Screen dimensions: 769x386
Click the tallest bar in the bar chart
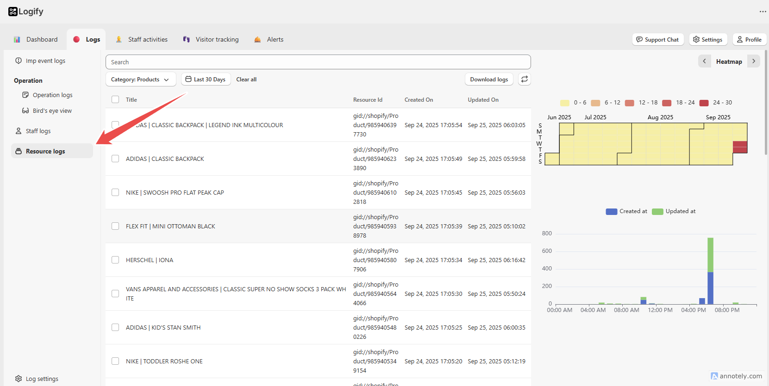(710, 270)
